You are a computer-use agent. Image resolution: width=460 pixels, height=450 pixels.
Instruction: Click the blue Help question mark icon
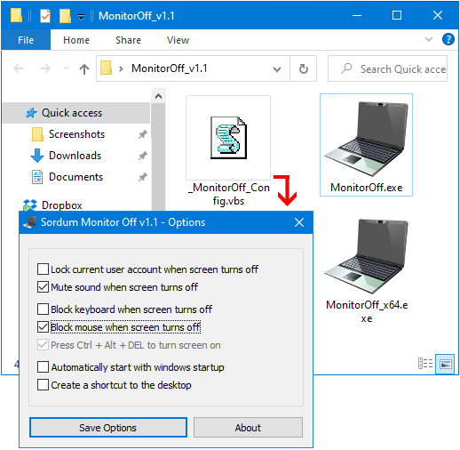point(448,39)
